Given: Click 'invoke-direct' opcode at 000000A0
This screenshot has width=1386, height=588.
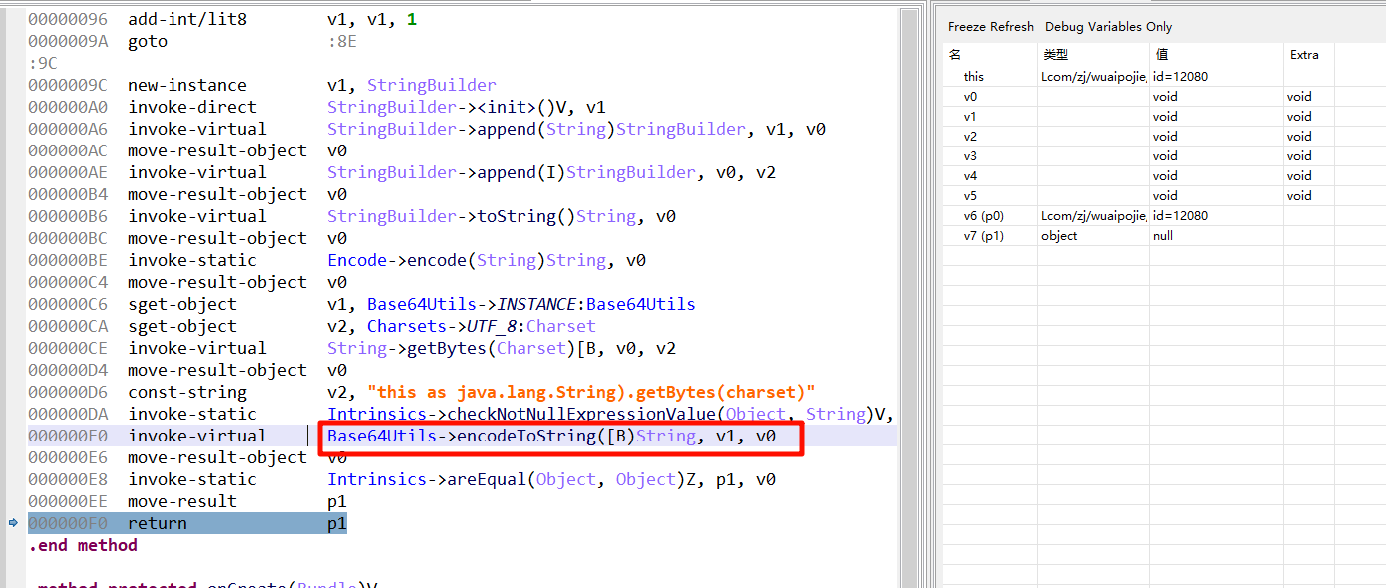Looking at the screenshot, I should (192, 107).
